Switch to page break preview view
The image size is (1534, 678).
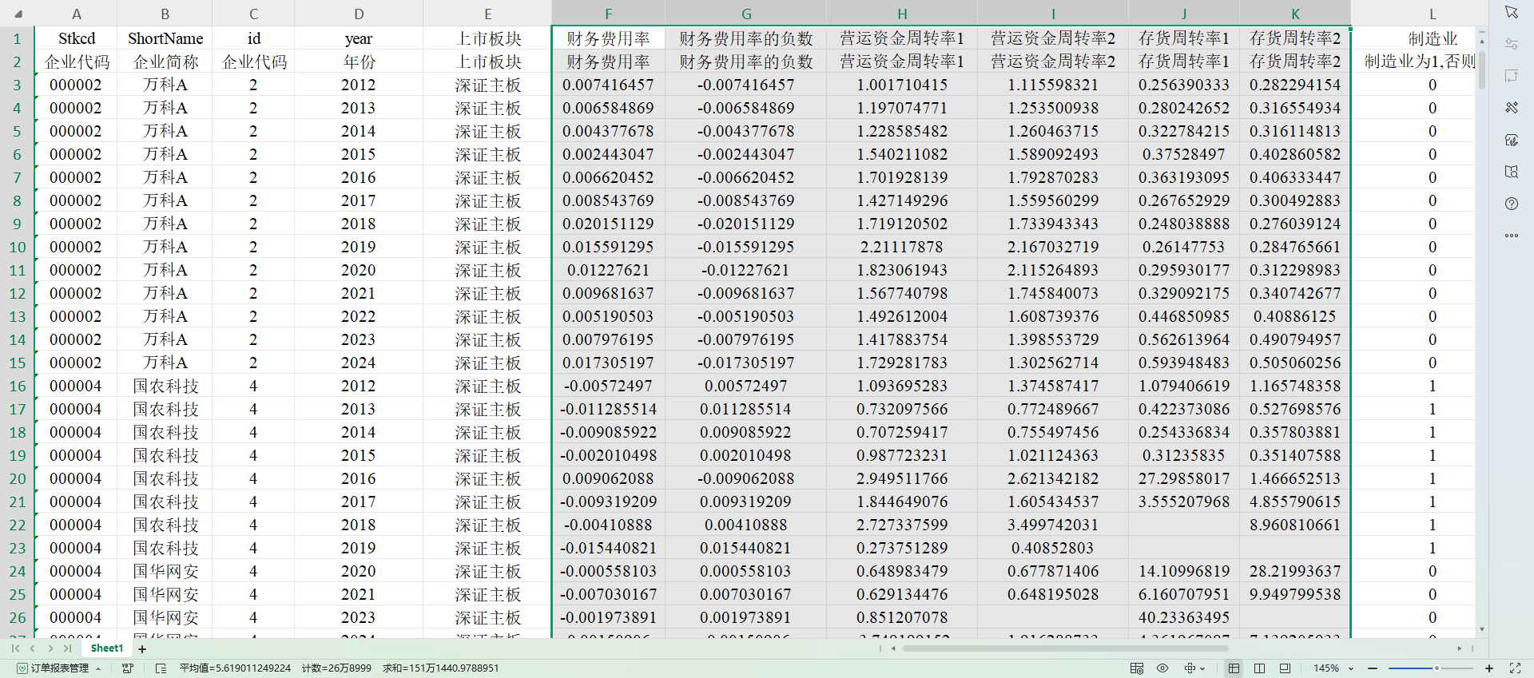click(x=1259, y=668)
